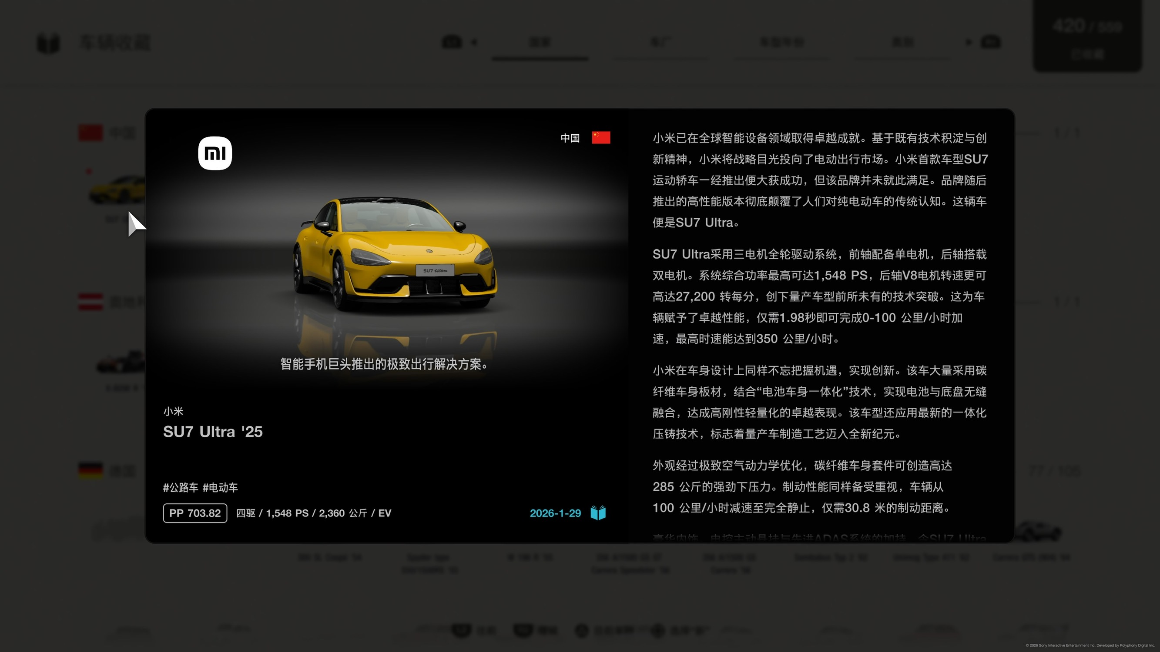
Task: Click the Xiaomi MI logo badge
Action: tap(215, 153)
